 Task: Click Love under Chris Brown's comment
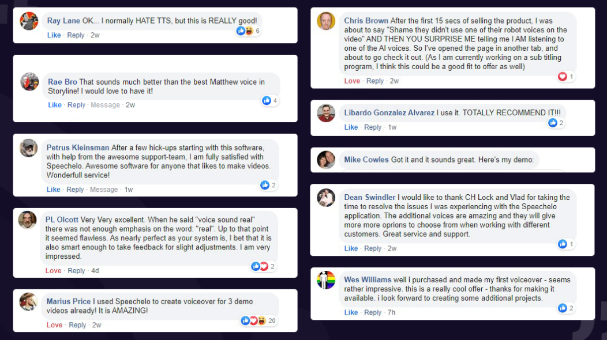point(352,81)
